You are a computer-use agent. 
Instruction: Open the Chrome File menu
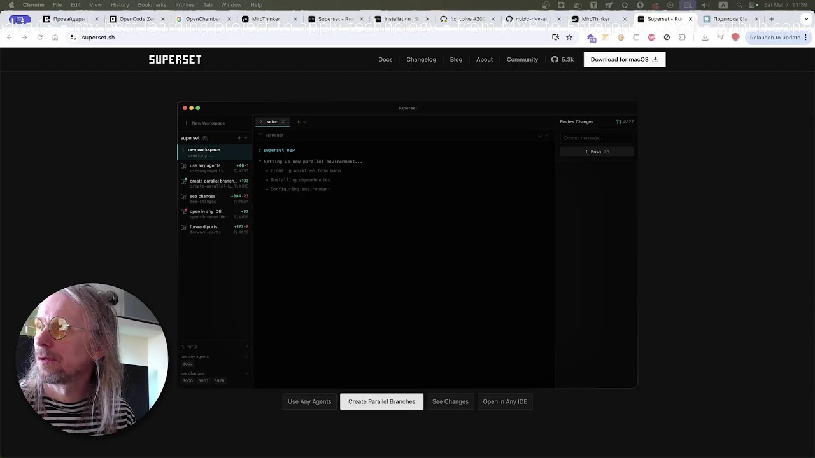click(57, 5)
